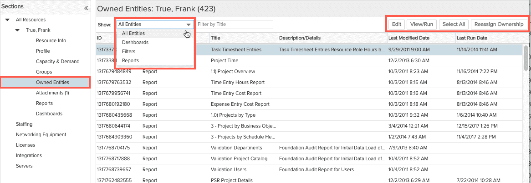Screen dimensions: 531x183
Task: Click the Filter by Title input field
Action: pyautogui.click(x=234, y=25)
